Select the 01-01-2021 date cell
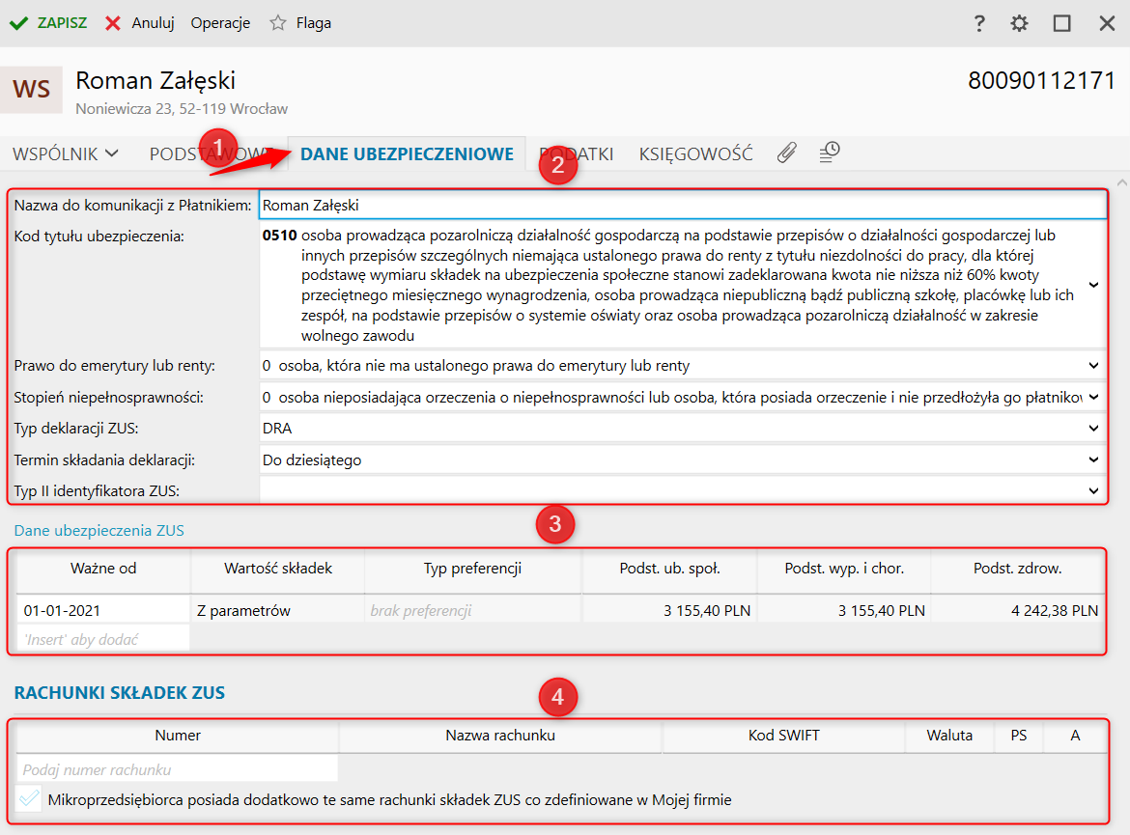The image size is (1130, 835). click(x=103, y=610)
